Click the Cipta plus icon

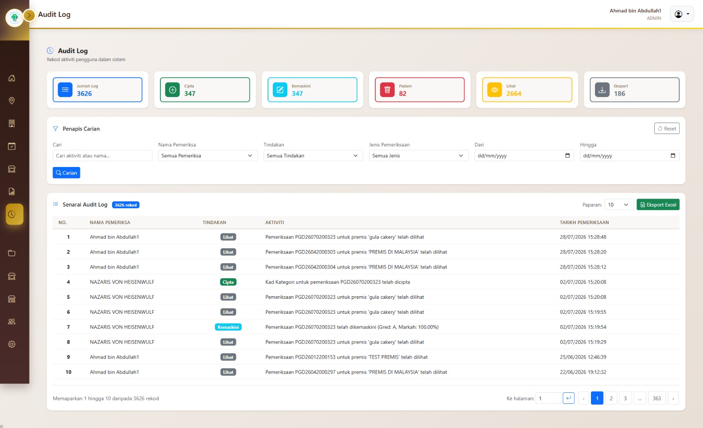click(173, 90)
